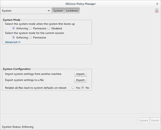
Task: Open the System selection combo box
Action: click(x=26, y=11)
